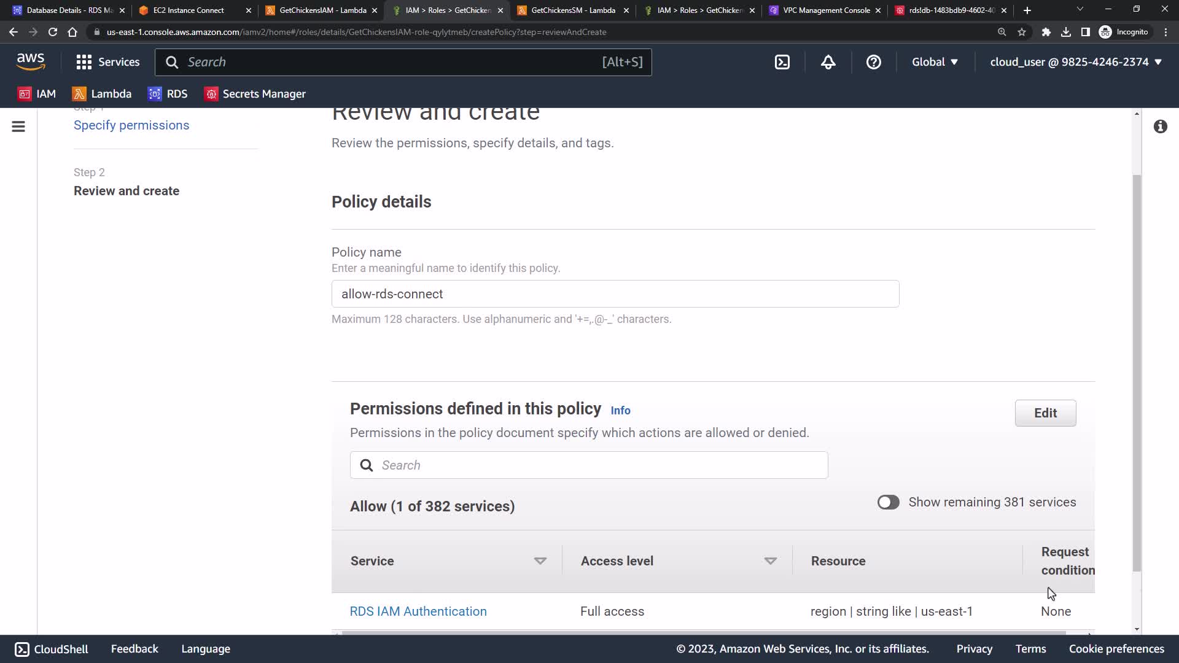Image resolution: width=1179 pixels, height=663 pixels.
Task: Open the help question mark menu
Action: [873, 62]
